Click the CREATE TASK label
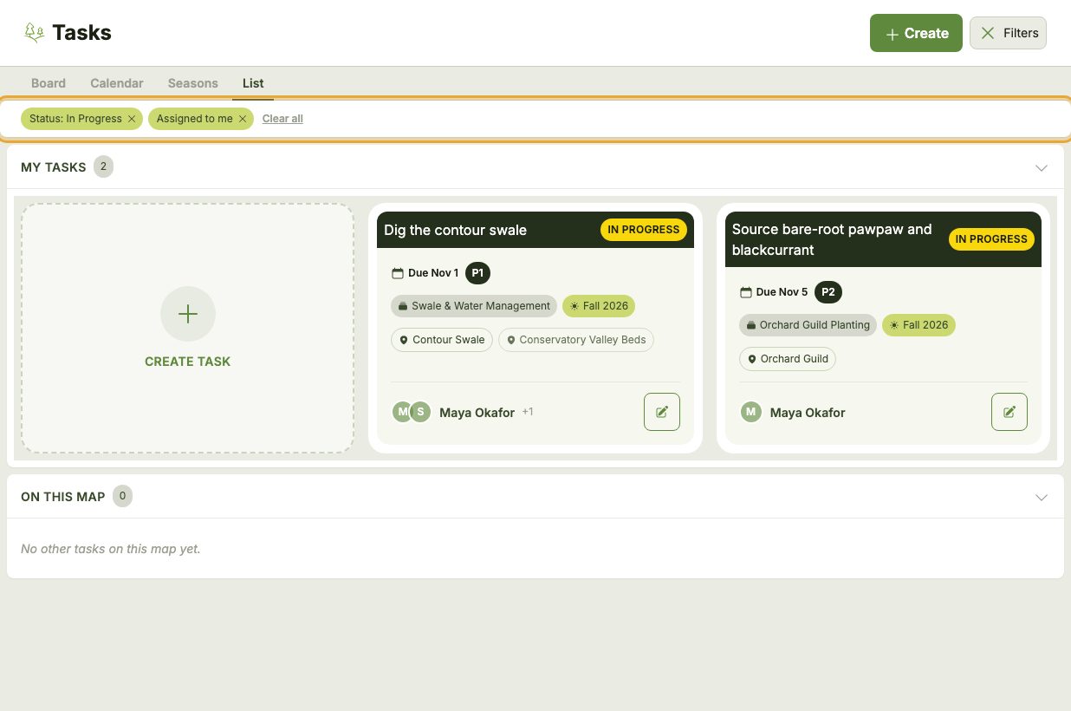Image resolution: width=1071 pixels, height=711 pixels. point(188,362)
